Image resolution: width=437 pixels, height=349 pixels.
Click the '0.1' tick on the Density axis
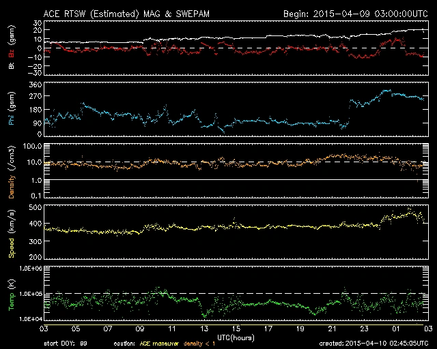pos(36,196)
